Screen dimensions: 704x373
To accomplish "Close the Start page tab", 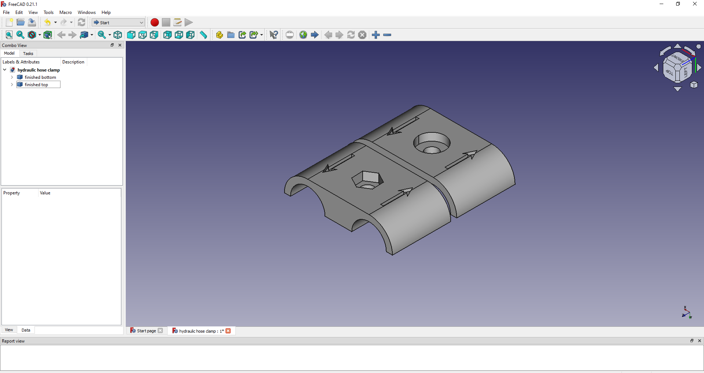I will point(160,330).
